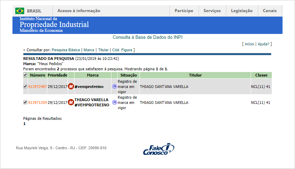Click the Rua Mayrink Veiga address text
Viewport: 295px width, 169px height.
61,148
